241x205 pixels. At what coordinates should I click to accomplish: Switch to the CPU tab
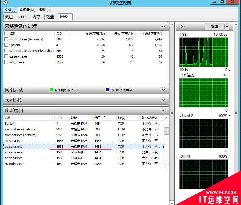pos(24,17)
